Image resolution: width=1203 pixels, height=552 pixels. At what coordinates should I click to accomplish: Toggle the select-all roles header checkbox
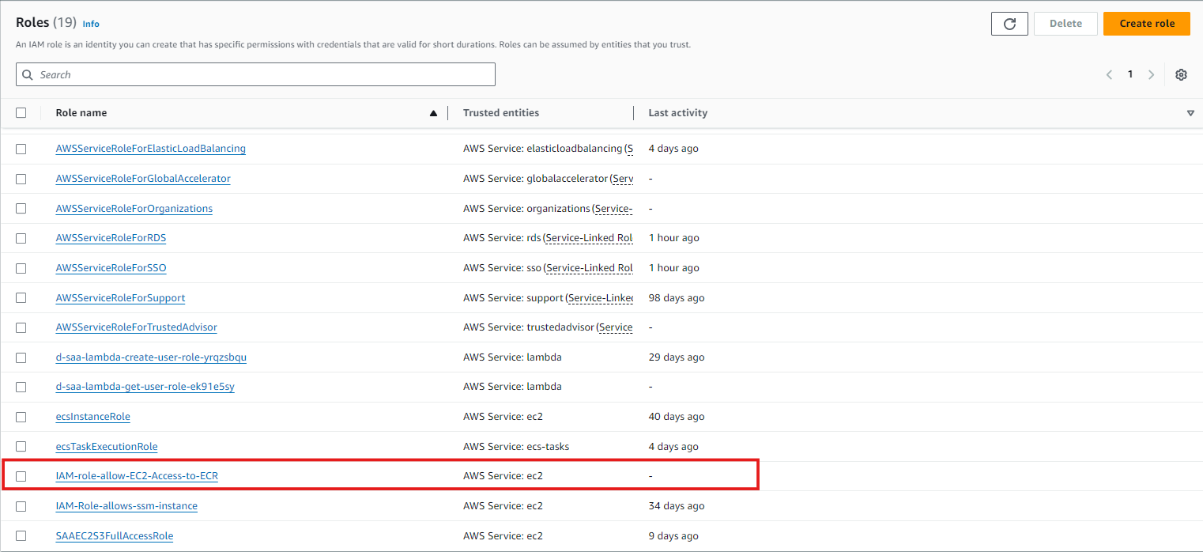click(21, 113)
